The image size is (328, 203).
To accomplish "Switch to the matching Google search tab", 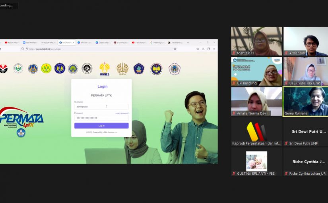I will [157, 43].
